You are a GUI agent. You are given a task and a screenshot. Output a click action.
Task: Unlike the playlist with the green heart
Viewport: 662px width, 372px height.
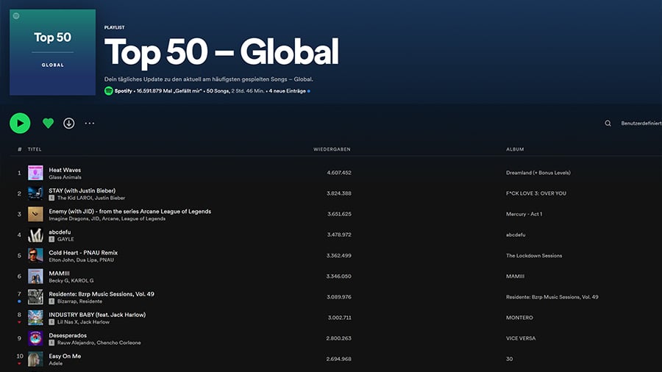[x=48, y=124]
